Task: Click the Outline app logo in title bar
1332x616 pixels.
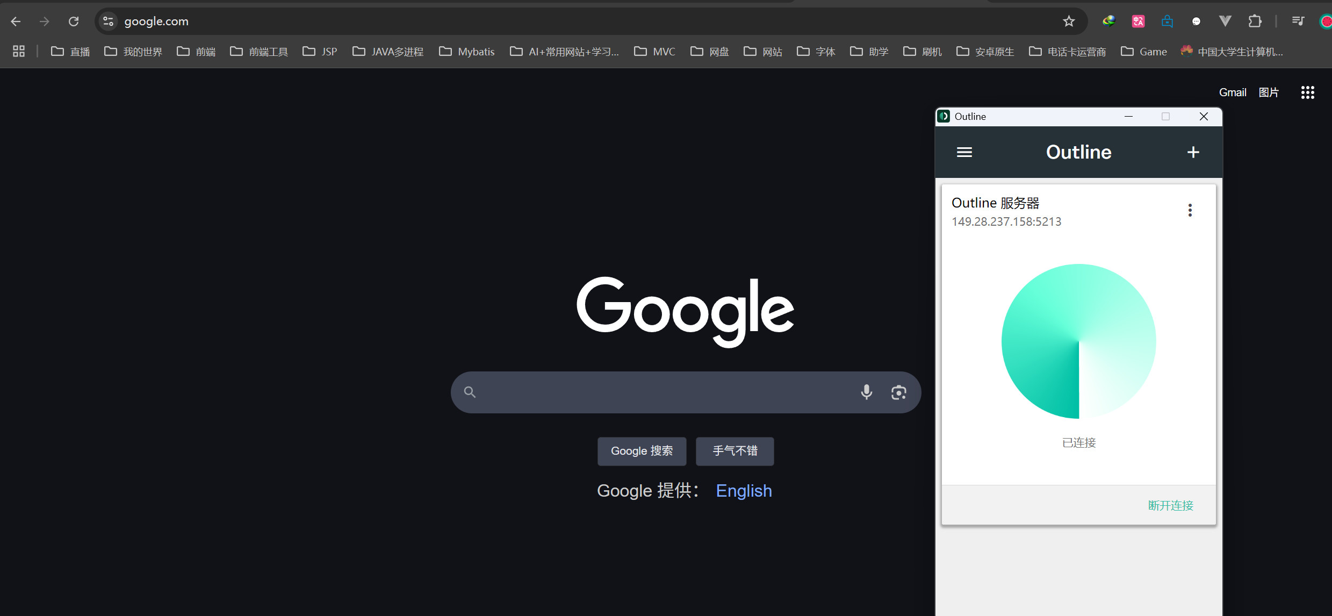Action: [944, 117]
